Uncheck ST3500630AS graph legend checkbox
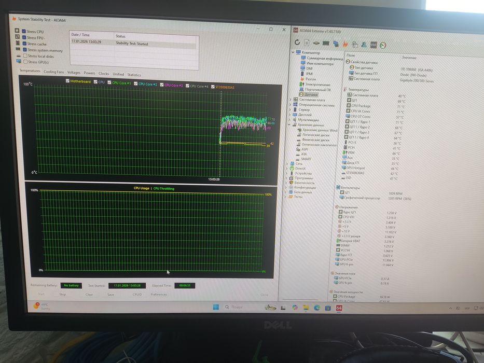 pos(213,87)
